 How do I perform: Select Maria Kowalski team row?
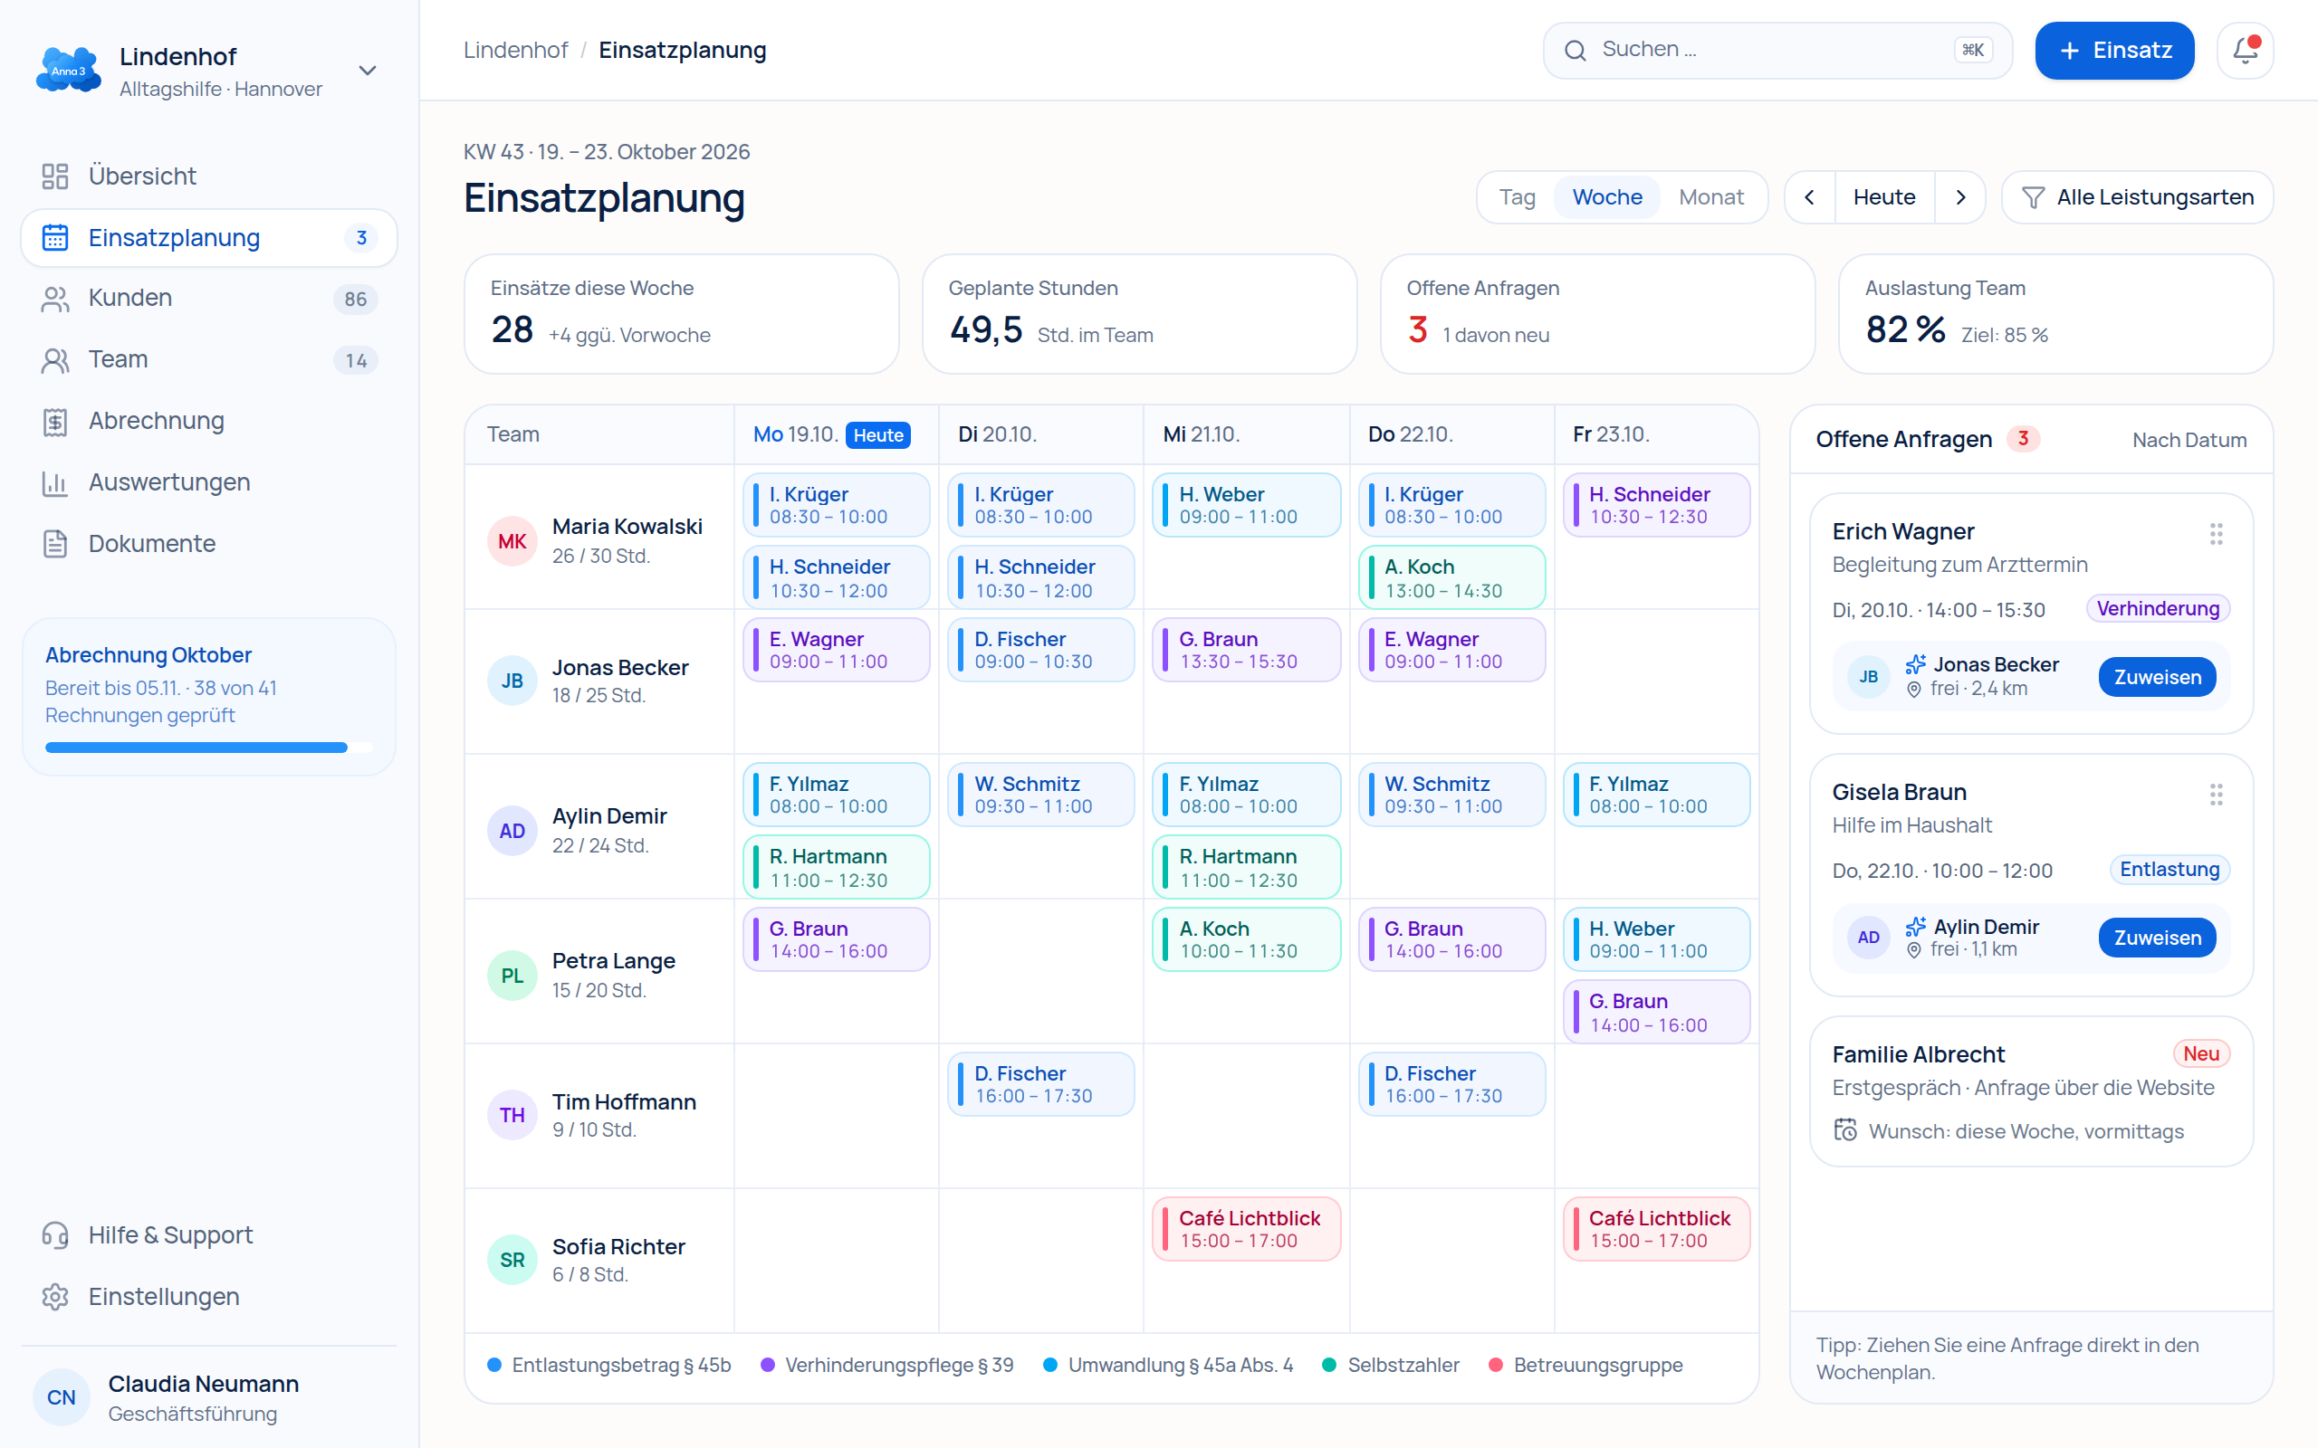pos(599,538)
